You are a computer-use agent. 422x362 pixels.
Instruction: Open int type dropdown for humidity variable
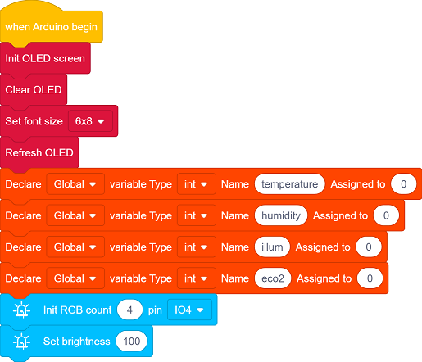[x=197, y=215]
